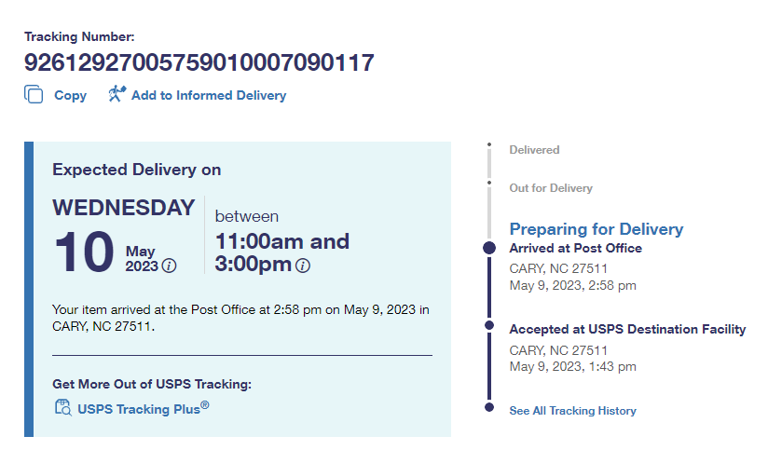
Task: Open the "Add to Informed Delivery" link
Action: coord(208,95)
